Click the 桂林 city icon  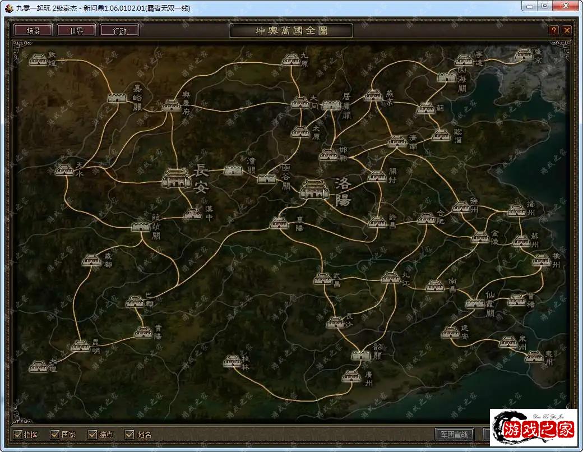tap(232, 361)
